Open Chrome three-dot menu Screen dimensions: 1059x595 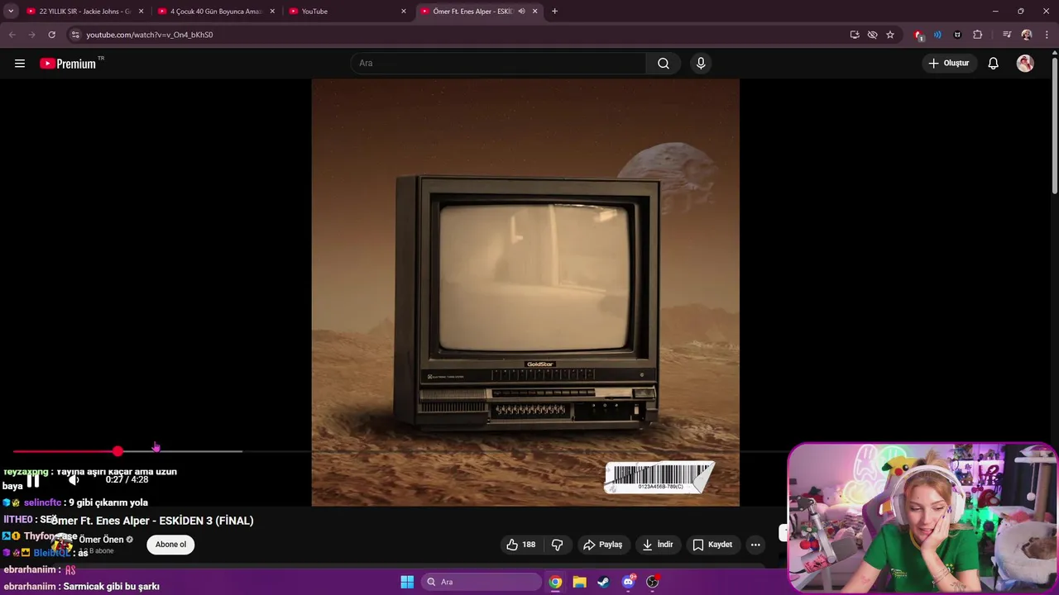point(1047,35)
